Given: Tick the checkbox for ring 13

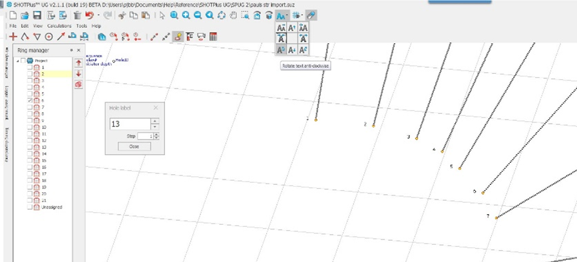Looking at the screenshot, I should click(x=30, y=147).
